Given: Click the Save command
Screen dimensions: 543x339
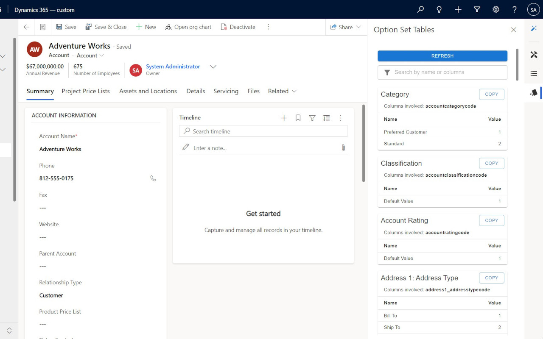Looking at the screenshot, I should 66,27.
